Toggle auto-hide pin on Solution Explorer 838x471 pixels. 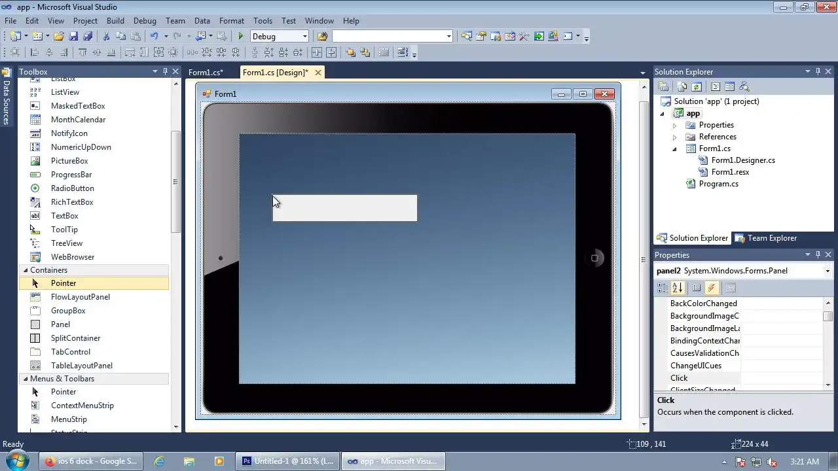point(818,71)
